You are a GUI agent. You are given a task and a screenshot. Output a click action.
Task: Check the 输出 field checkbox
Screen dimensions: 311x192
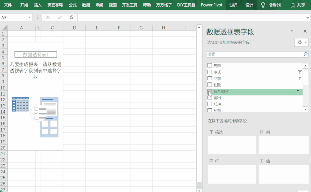(x=209, y=97)
